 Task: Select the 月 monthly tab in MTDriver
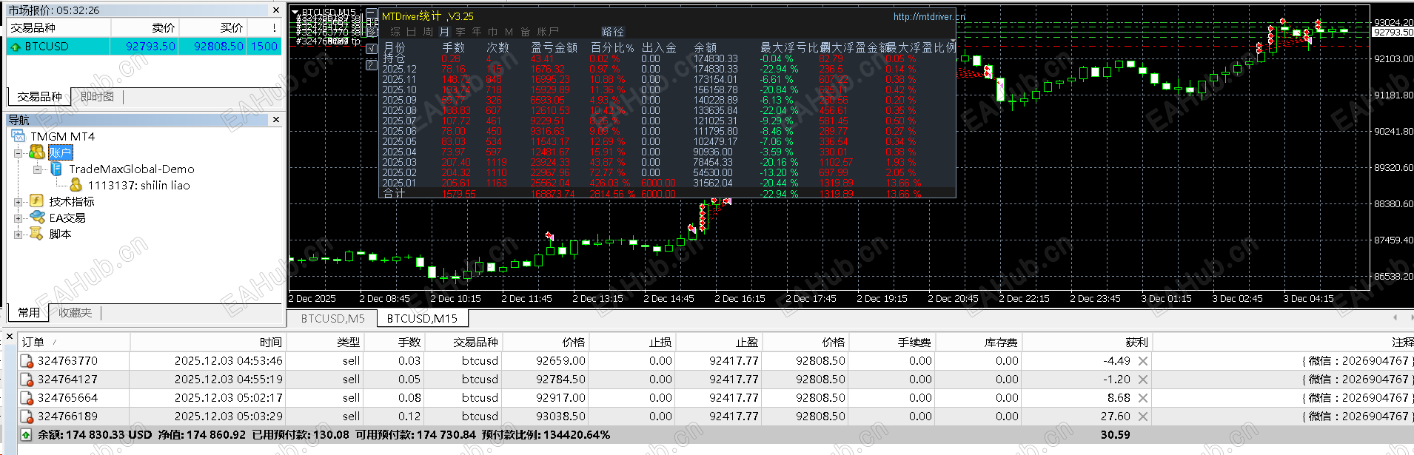click(444, 32)
